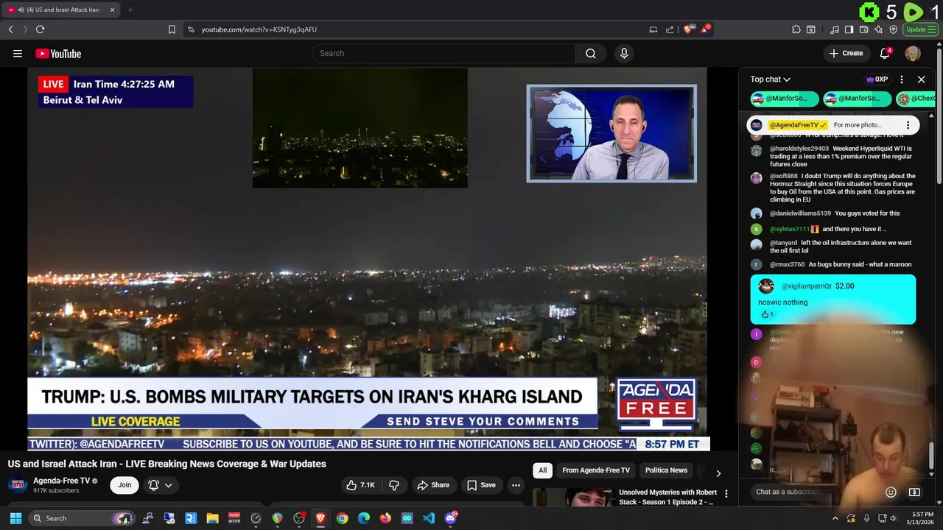This screenshot has width=943, height=530.
Task: Open Visual Studio Code from taskbar
Action: pyautogui.click(x=429, y=518)
